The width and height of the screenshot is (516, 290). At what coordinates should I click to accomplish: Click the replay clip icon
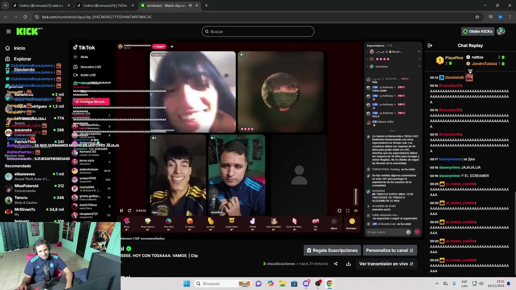tap(129, 211)
